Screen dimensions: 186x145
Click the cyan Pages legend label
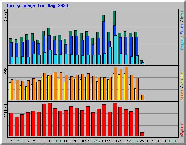point(182,44)
